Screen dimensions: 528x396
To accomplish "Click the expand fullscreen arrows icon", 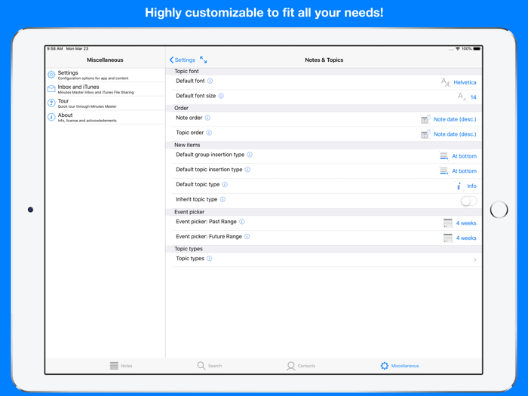I will pos(204,60).
